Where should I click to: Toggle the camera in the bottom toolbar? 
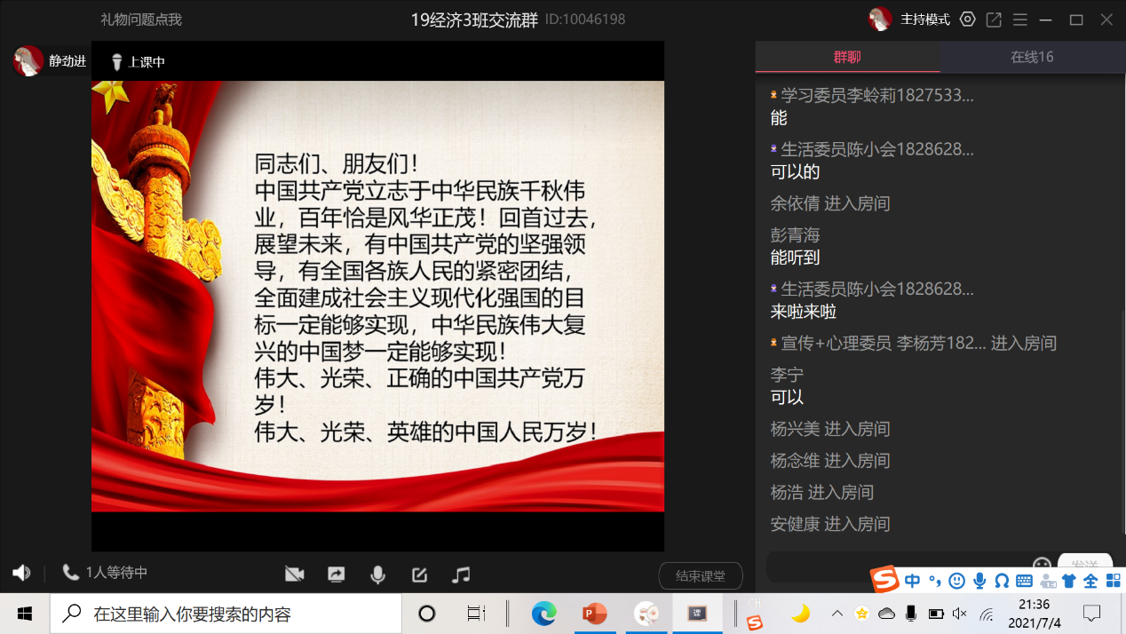click(x=295, y=575)
